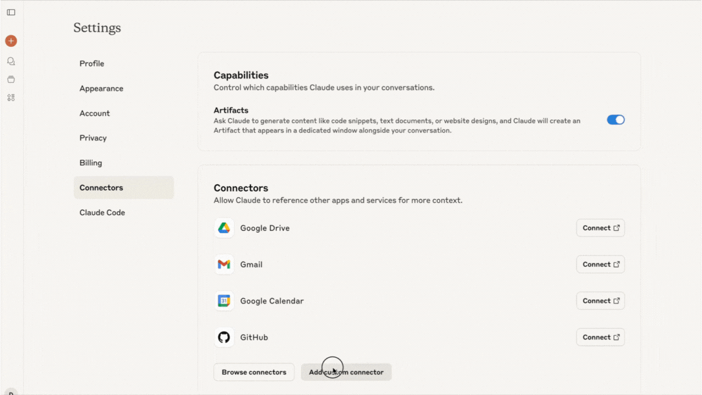This screenshot has width=702, height=395.
Task: Disable the Artifacts capability
Action: click(615, 119)
